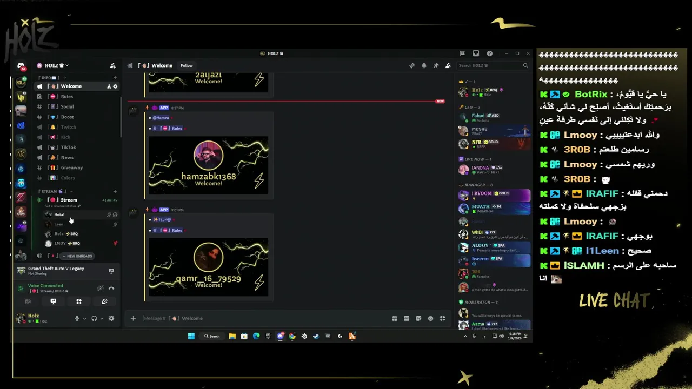The image size is (692, 389).
Task: Open sticker picker in message bar
Action: point(418,318)
